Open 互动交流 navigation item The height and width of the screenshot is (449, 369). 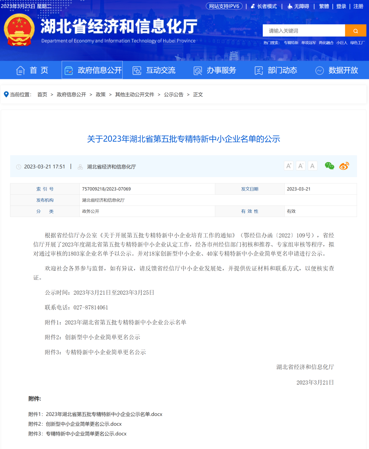(154, 70)
